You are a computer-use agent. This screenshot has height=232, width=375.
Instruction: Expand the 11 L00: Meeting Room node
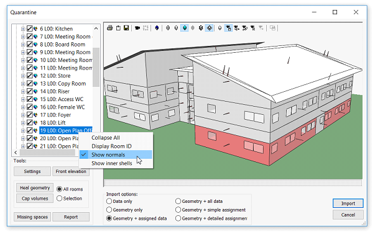pos(23,68)
